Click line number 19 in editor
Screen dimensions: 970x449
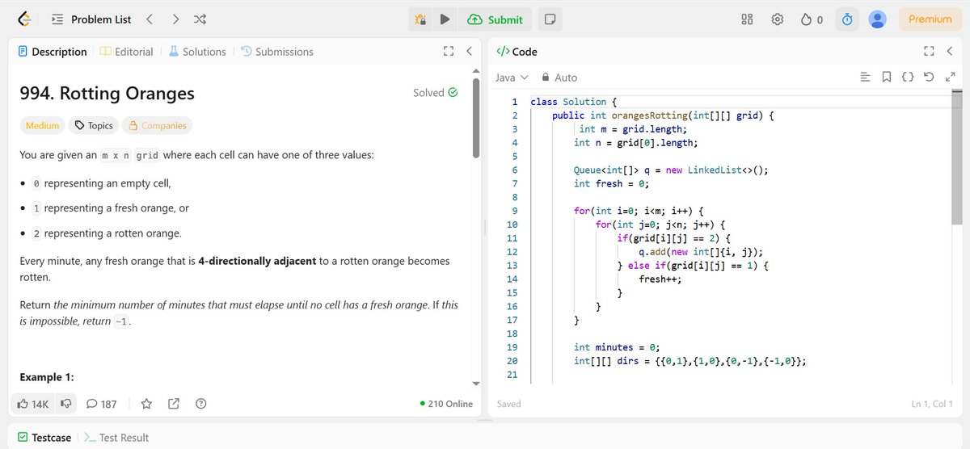click(513, 347)
